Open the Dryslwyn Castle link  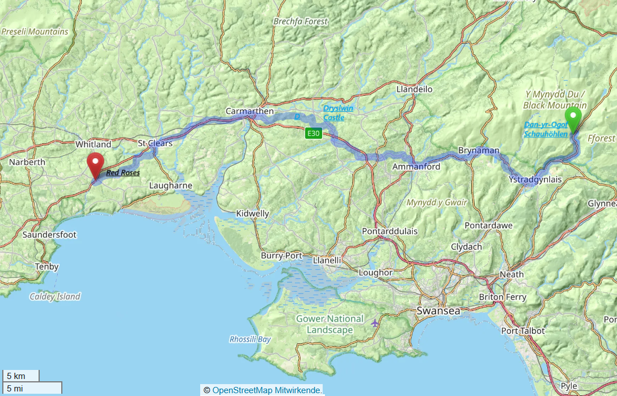(x=338, y=113)
